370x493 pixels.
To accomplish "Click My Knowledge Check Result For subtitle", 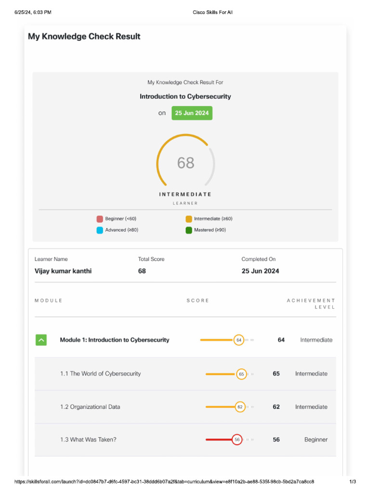I will pyautogui.click(x=185, y=82).
